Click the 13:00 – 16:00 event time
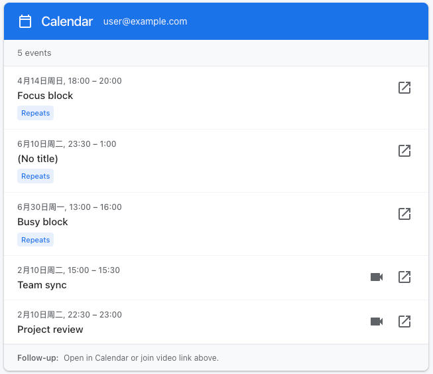Screen dimensions: 433x374 pyautogui.click(x=95, y=207)
